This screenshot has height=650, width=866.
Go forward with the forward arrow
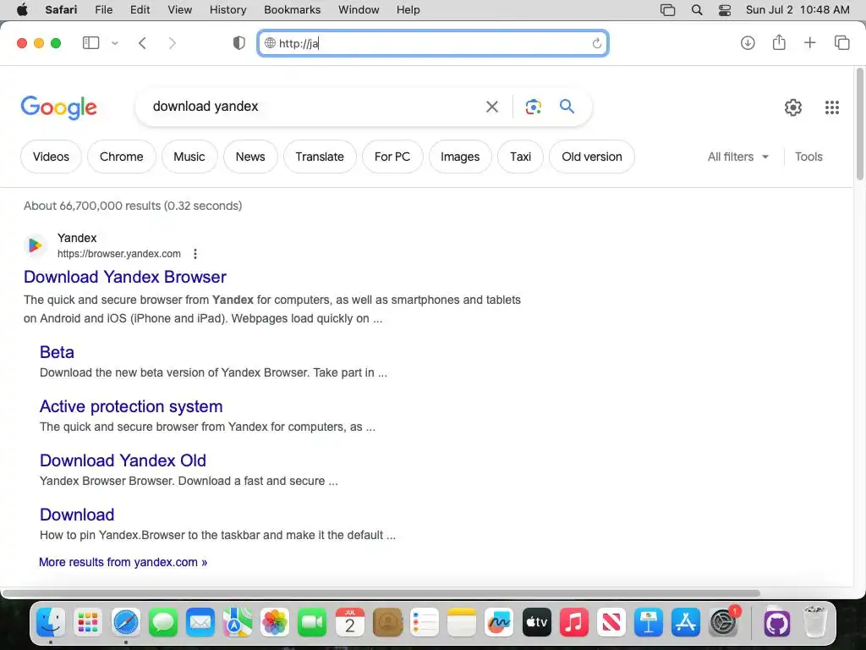(x=173, y=43)
